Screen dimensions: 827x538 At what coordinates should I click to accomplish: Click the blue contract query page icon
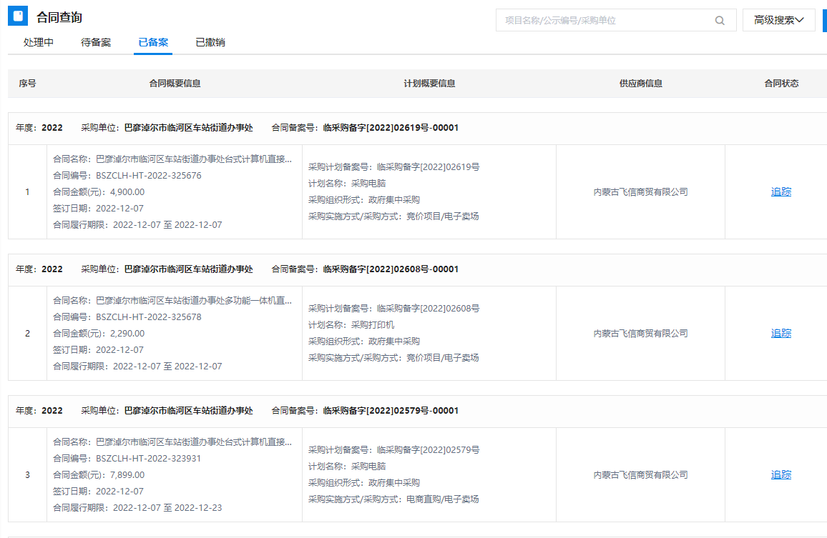tap(18, 16)
